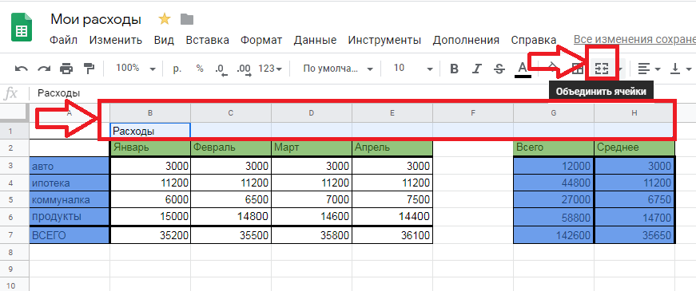Screen dimensions: 696x291
Task: Open the Инструменты menu
Action: point(384,41)
